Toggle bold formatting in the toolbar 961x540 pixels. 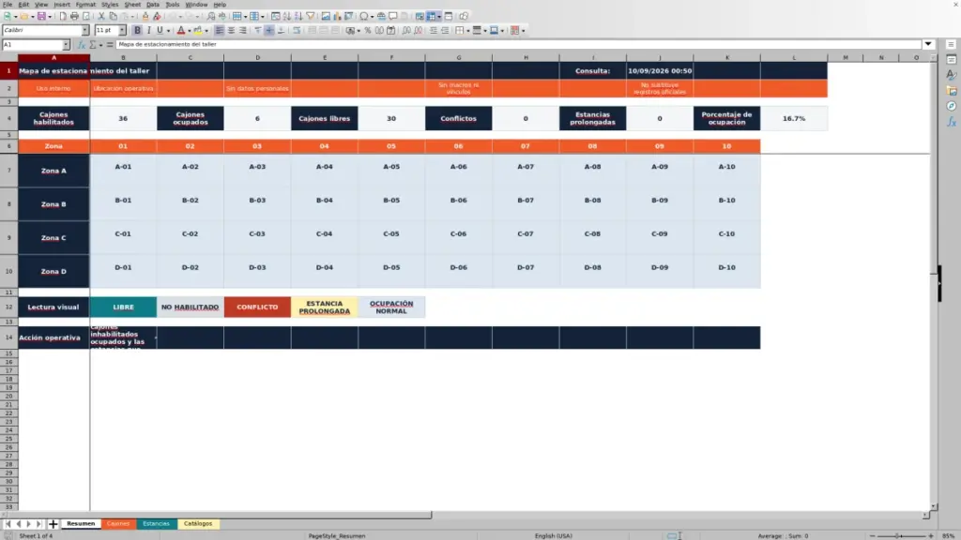[x=137, y=30]
